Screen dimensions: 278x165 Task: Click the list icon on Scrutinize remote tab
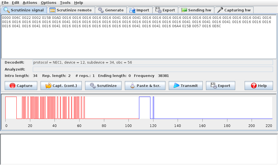click(x=53, y=10)
